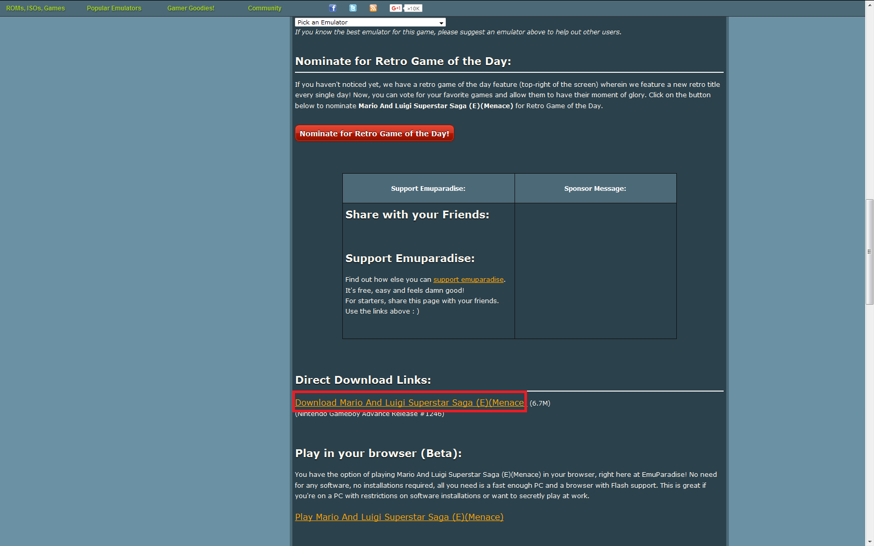The width and height of the screenshot is (874, 546).
Task: Click the Direct Download Links: heading
Action: click(363, 380)
